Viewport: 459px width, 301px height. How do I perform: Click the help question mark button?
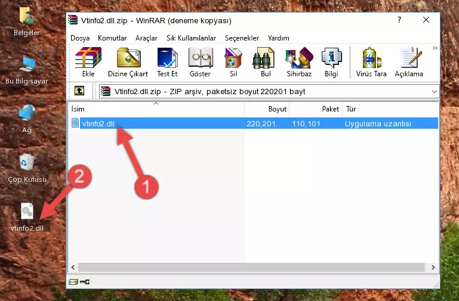(x=399, y=20)
